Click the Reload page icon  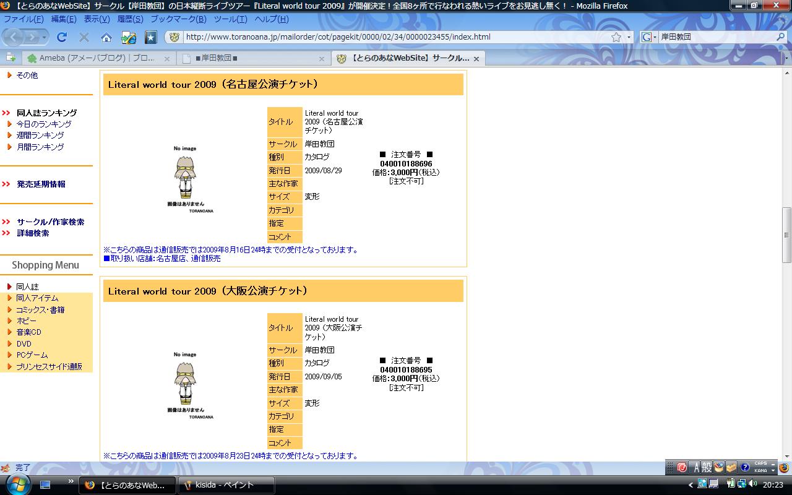[x=62, y=37]
